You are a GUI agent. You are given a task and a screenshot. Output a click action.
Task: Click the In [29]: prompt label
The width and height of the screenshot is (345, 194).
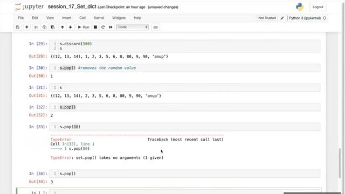[x=38, y=44]
